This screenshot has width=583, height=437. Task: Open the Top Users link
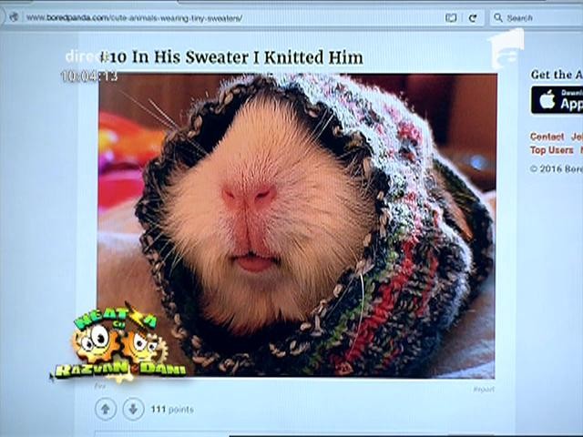coord(551,150)
